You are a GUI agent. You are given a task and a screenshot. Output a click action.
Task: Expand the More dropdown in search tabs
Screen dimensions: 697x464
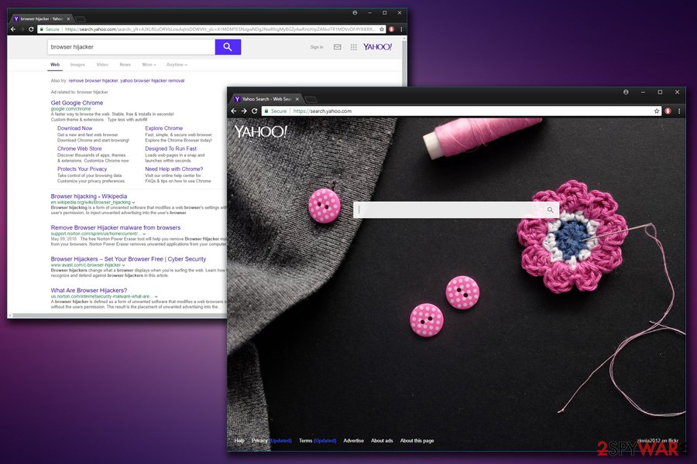(x=149, y=65)
